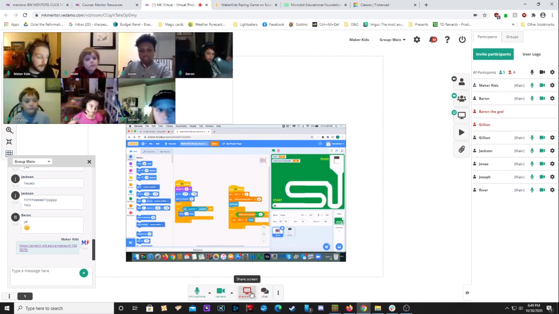Viewport: 559px width, 314px height.
Task: Open settings gear for Maker Kids
Action: (552, 85)
